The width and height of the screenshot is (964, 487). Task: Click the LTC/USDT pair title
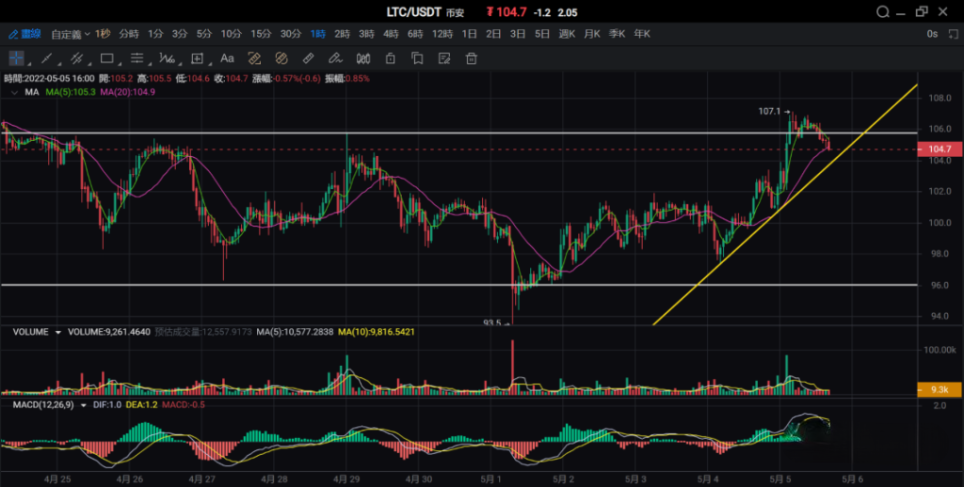click(x=413, y=12)
